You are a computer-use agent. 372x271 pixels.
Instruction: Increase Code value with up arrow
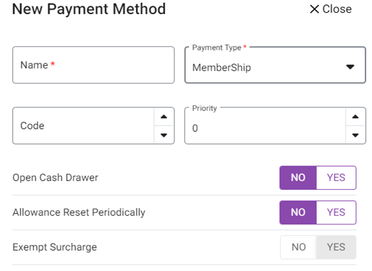click(x=163, y=117)
